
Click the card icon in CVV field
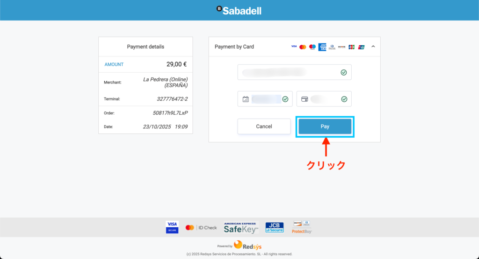(x=305, y=99)
